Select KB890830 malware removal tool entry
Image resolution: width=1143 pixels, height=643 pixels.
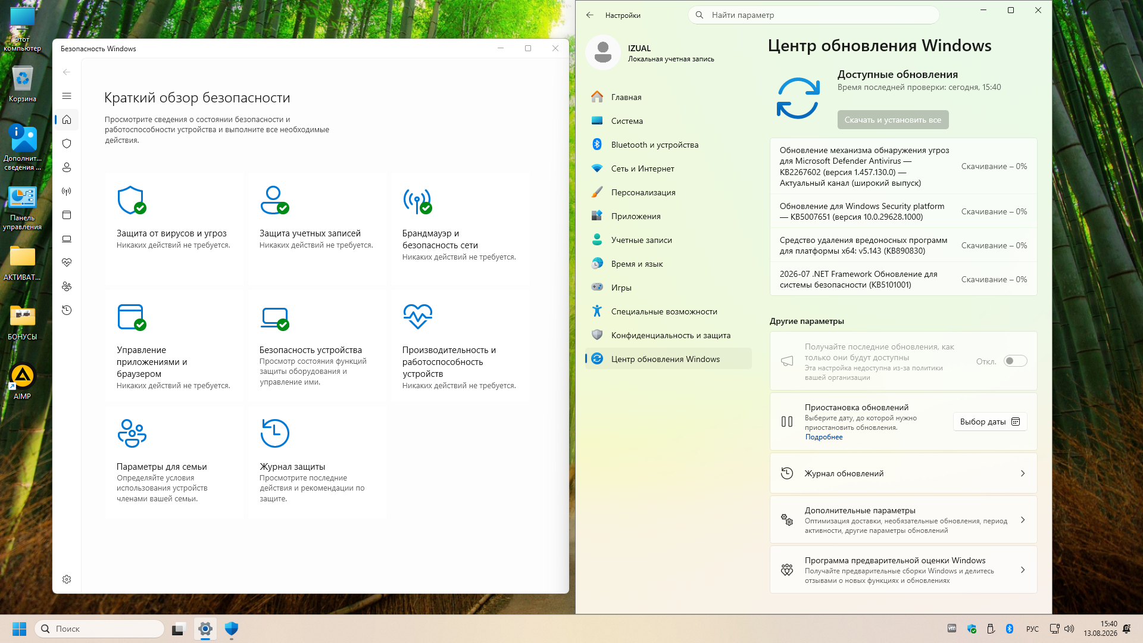click(903, 245)
